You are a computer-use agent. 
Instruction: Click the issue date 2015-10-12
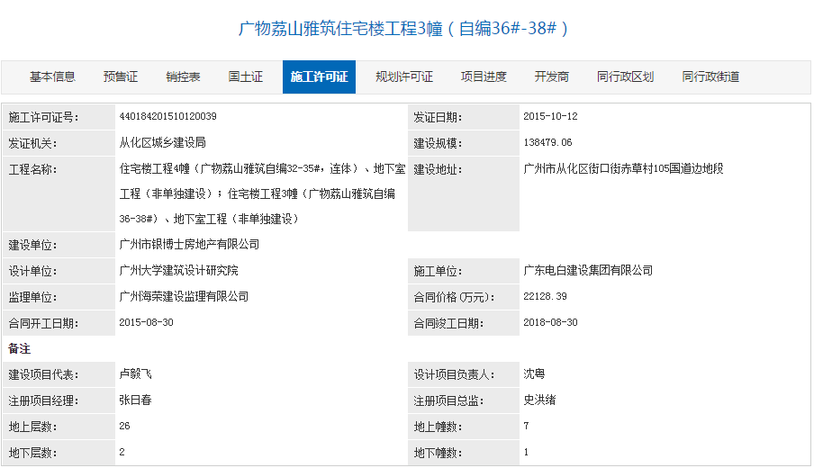550,116
